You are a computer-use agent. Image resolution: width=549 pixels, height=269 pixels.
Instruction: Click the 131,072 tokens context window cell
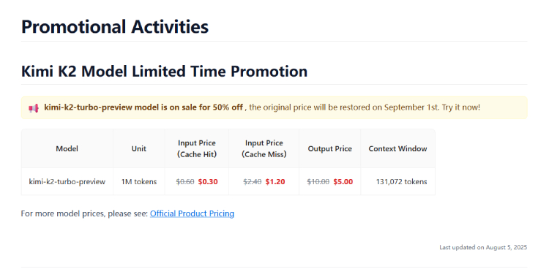(402, 182)
